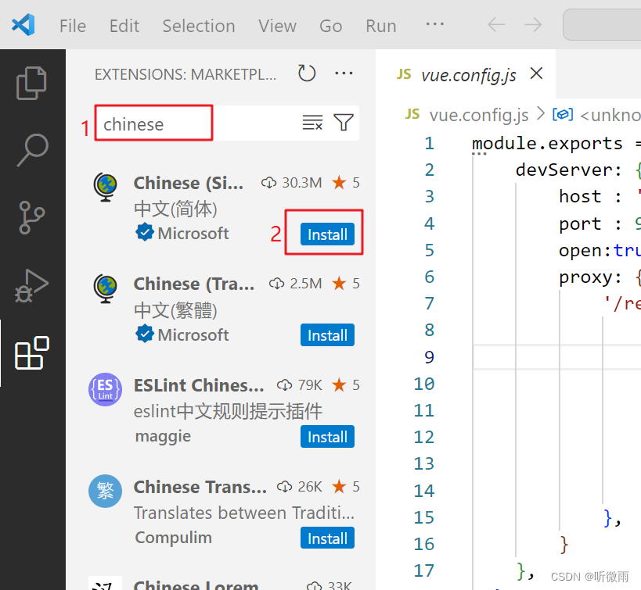Click Microsoft publisher under Chinese (Simplified)
The width and height of the screenshot is (641, 590).
193,234
